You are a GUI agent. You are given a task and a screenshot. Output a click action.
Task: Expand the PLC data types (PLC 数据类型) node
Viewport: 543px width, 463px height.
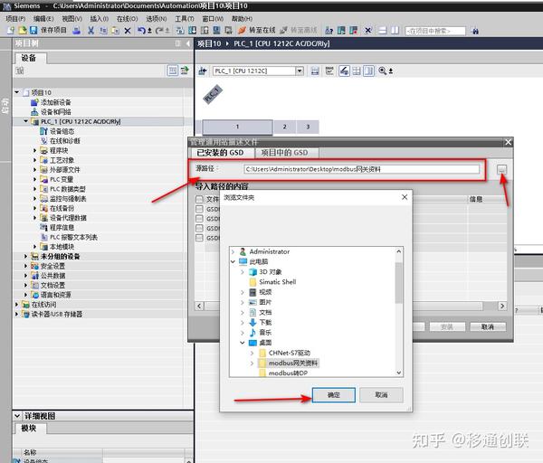point(34,189)
